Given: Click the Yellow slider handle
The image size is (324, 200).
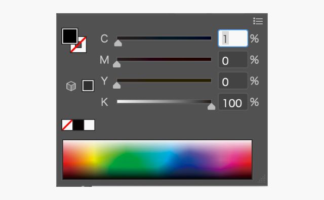Looking at the screenshot, I should pos(117,86).
